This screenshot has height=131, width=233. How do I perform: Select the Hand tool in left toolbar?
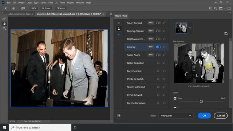pyautogui.click(x=4, y=24)
